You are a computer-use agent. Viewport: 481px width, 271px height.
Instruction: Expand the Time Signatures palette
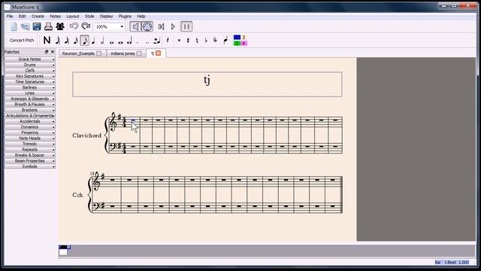pyautogui.click(x=30, y=82)
